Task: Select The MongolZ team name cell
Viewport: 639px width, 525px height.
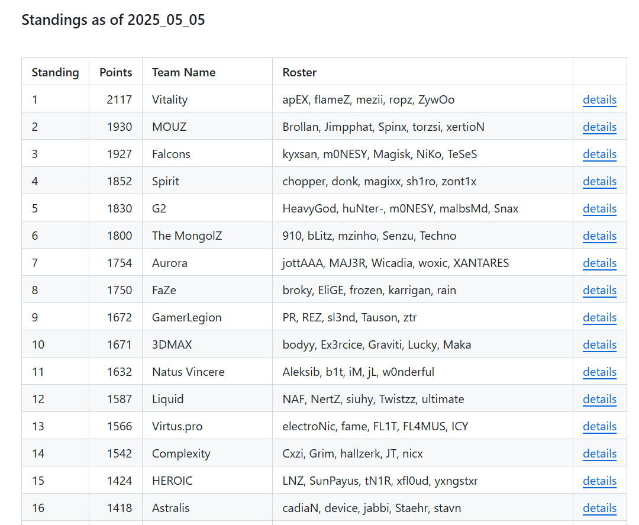Action: click(208, 236)
